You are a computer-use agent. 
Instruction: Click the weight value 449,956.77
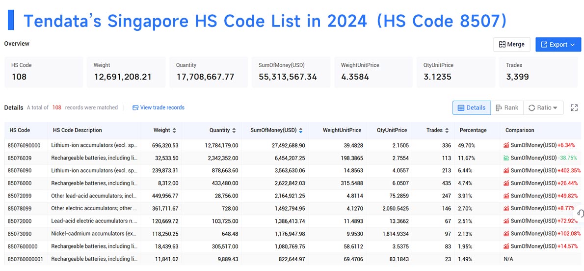click(164, 196)
